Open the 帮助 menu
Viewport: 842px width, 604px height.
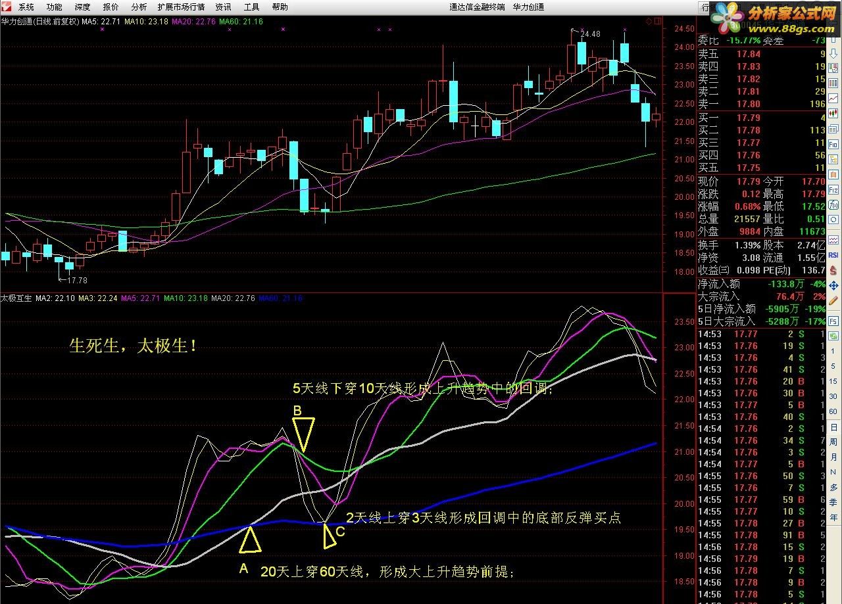pyautogui.click(x=280, y=7)
